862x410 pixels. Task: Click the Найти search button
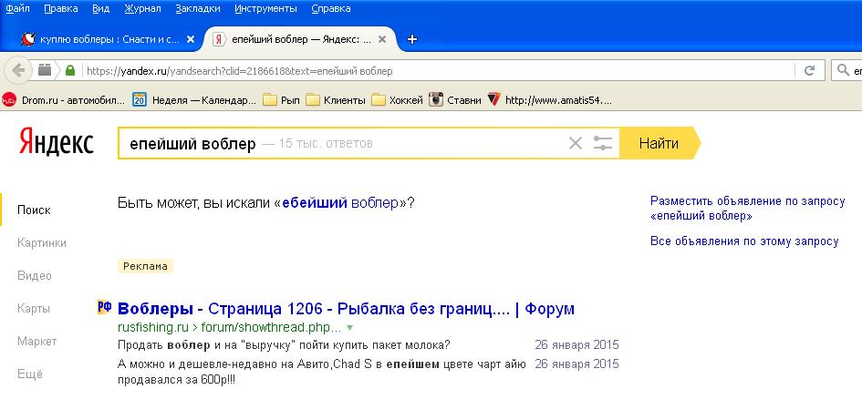(659, 143)
